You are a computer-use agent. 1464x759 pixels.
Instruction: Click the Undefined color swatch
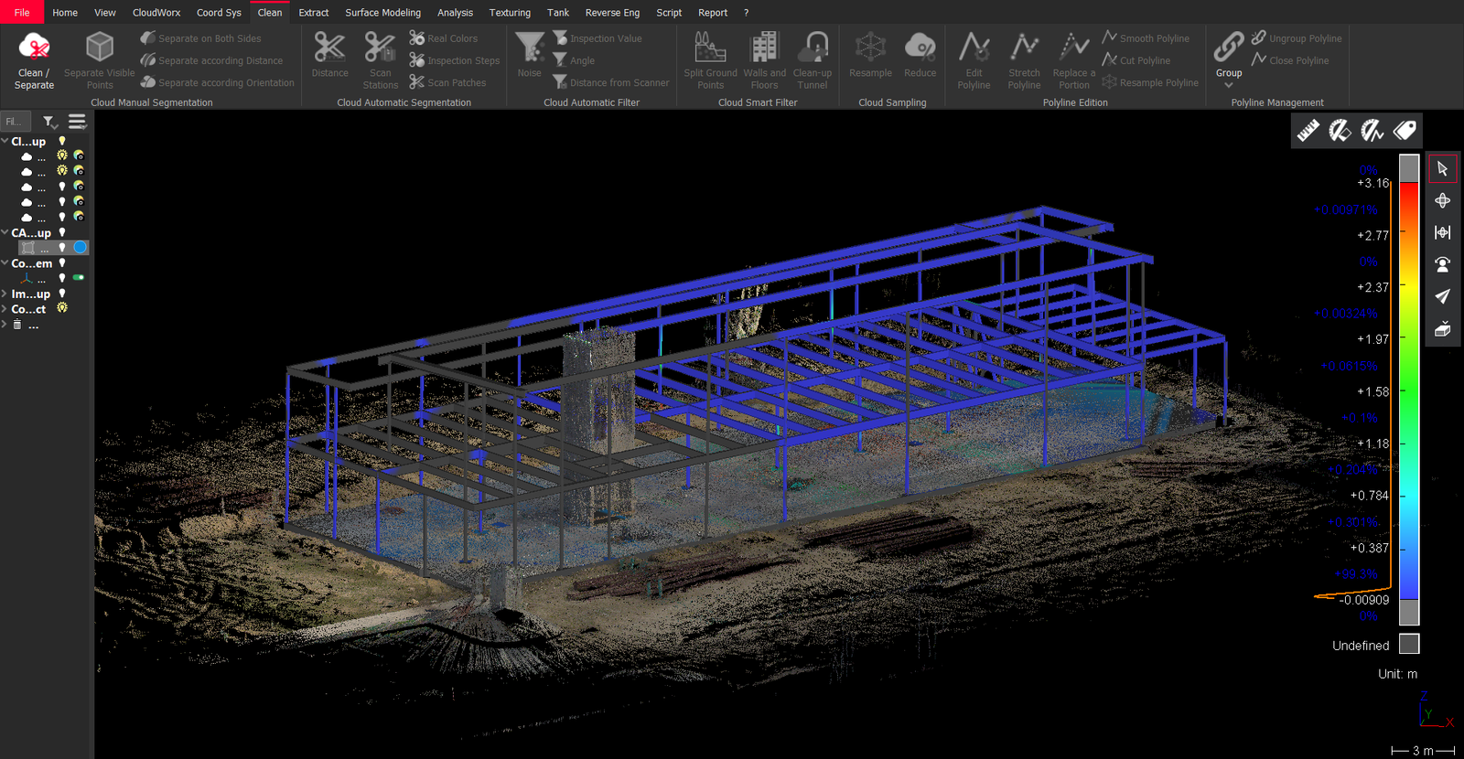tap(1409, 644)
